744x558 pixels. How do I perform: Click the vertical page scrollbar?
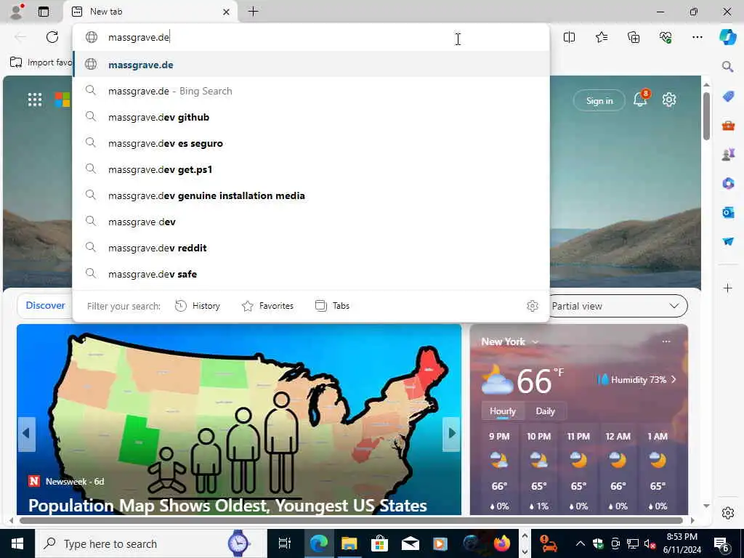[706, 116]
